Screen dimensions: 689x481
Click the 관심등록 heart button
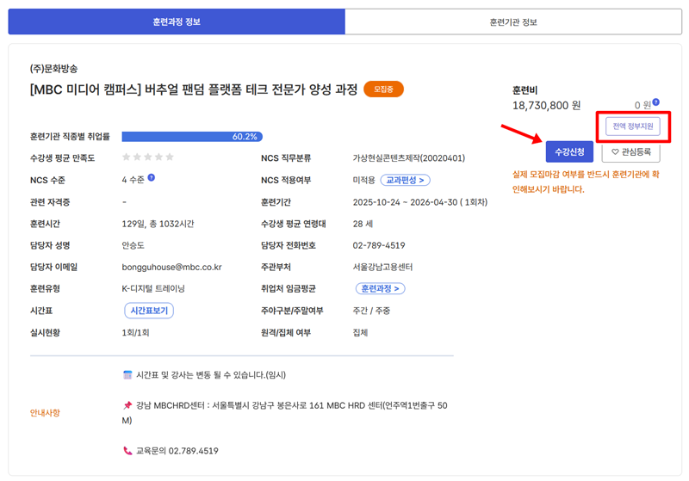pyautogui.click(x=631, y=151)
